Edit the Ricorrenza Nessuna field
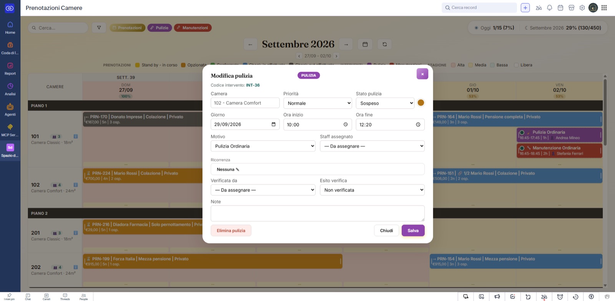Screen dimensions: 615x301 pos(317,169)
